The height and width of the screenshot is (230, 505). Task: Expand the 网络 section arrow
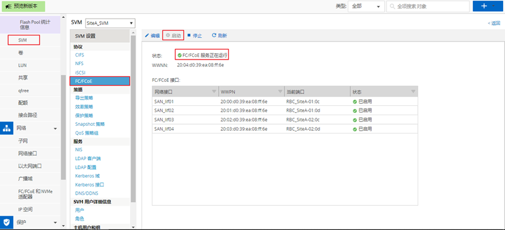pyautogui.click(x=55, y=128)
